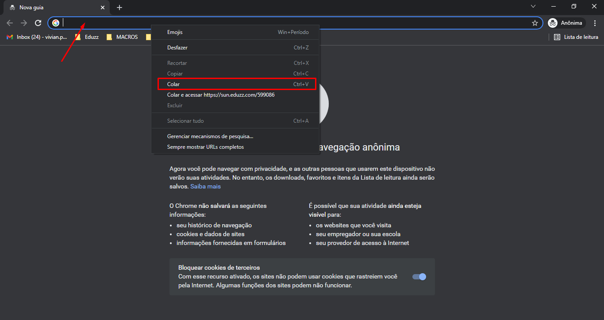604x320 pixels.
Task: Toggle Bloquear cookies de terceiros switch
Action: click(419, 277)
